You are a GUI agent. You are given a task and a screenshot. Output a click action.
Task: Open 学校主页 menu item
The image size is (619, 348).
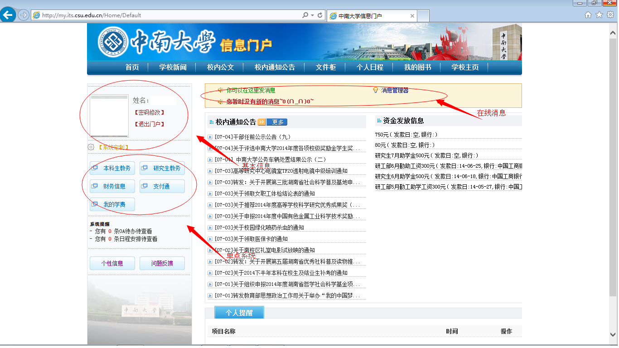coord(465,67)
